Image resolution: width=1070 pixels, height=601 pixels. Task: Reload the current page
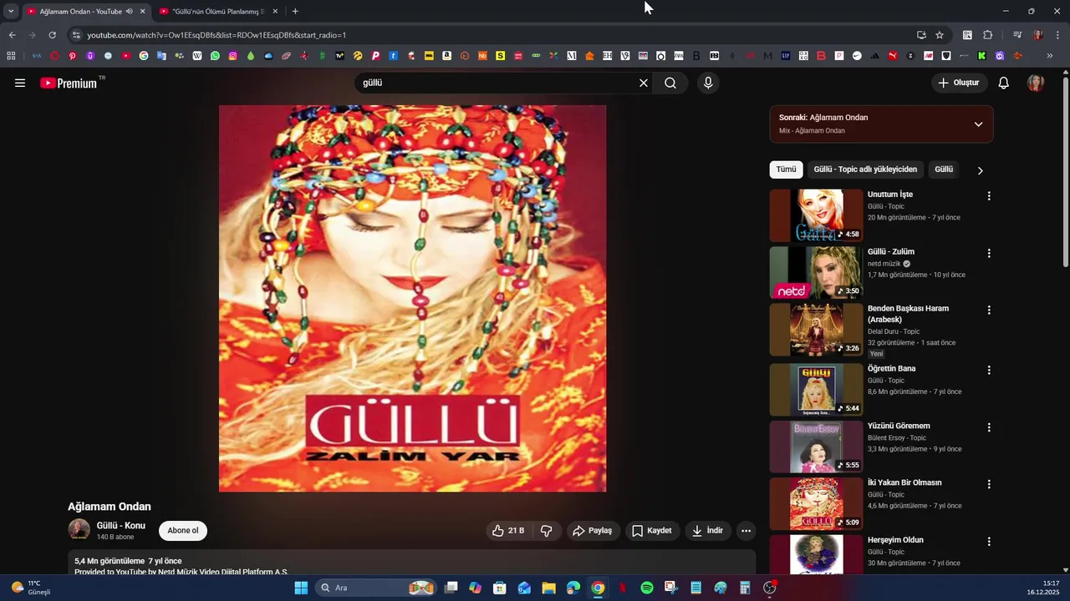[52, 35]
